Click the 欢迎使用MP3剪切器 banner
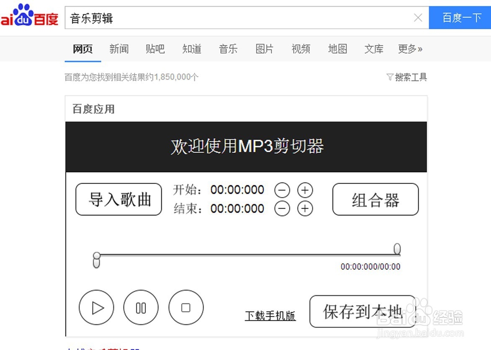Viewport: 491px width, 350px height. coord(246,147)
